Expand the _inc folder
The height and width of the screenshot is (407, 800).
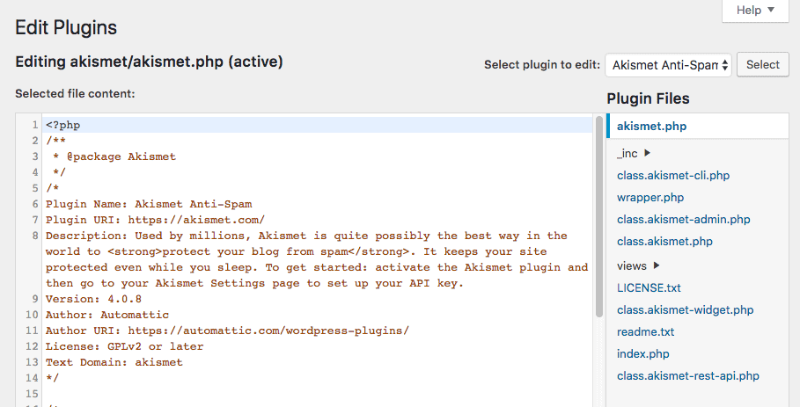coord(634,153)
